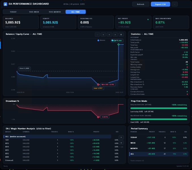Click the Max DD limit progress bar
192x170 pixels.
click(159, 119)
